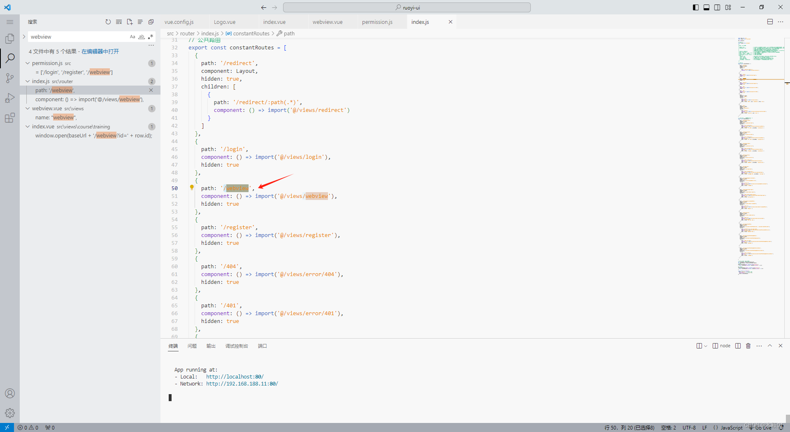Open more editor actions menu
790x432 pixels.
pos(781,22)
